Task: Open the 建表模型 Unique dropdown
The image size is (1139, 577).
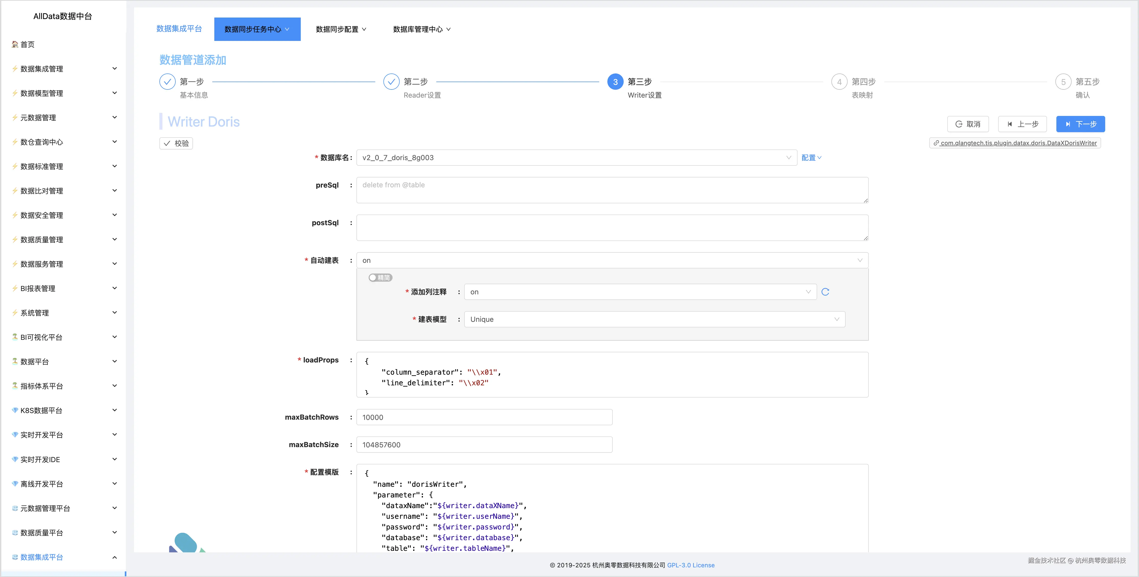Action: pyautogui.click(x=654, y=319)
